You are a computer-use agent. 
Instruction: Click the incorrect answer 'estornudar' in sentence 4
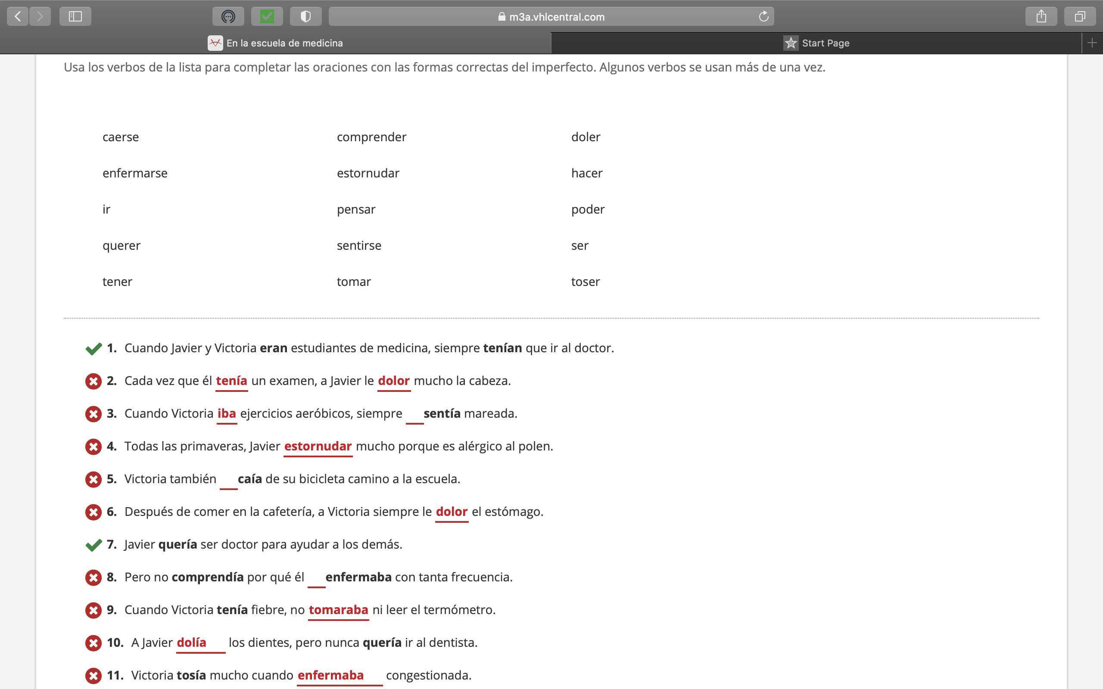point(318,446)
